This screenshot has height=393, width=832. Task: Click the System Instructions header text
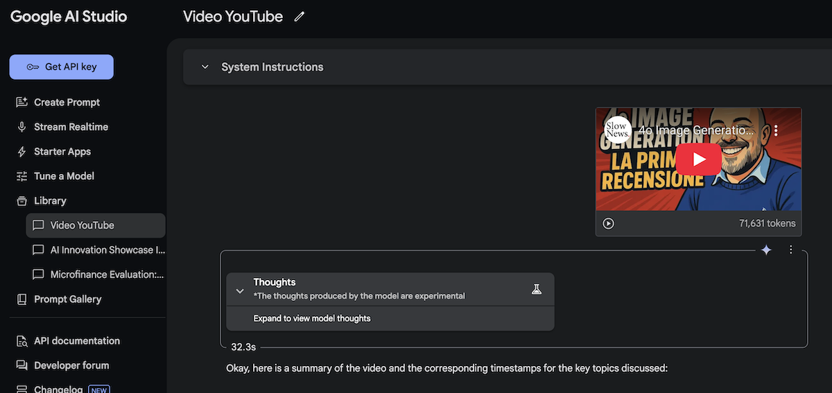[x=272, y=67]
